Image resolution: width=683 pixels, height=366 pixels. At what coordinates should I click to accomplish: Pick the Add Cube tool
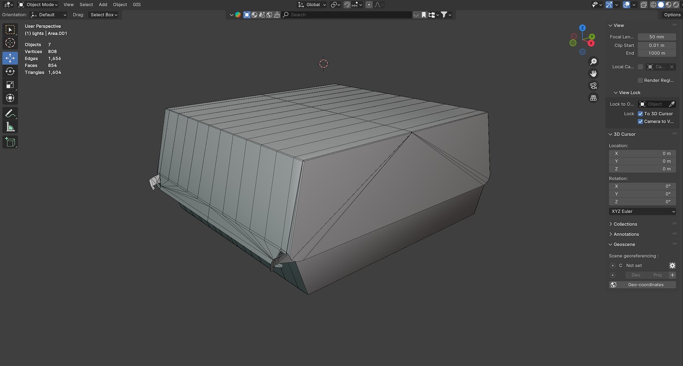[x=10, y=142]
